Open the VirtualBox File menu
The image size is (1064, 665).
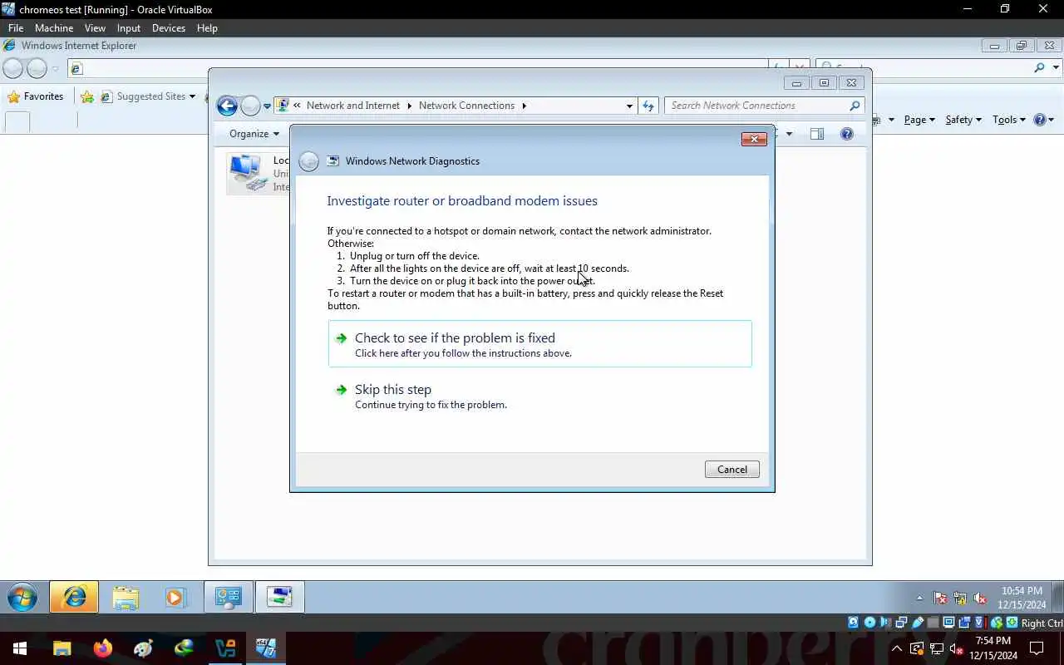pyautogui.click(x=16, y=28)
